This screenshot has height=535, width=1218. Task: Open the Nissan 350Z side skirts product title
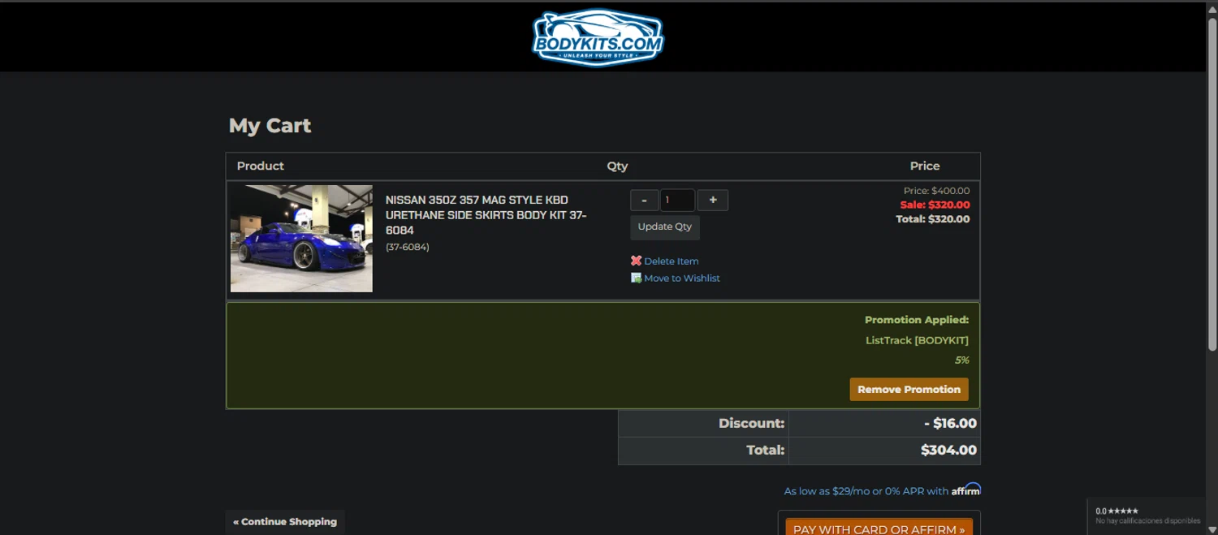pos(486,215)
